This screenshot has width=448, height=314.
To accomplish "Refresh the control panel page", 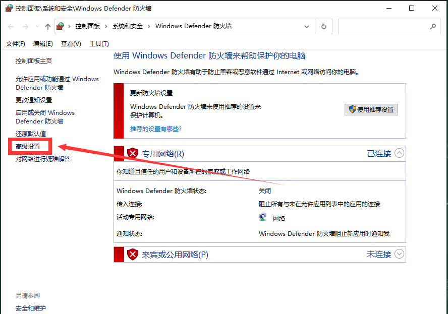I will pyautogui.click(x=324, y=27).
